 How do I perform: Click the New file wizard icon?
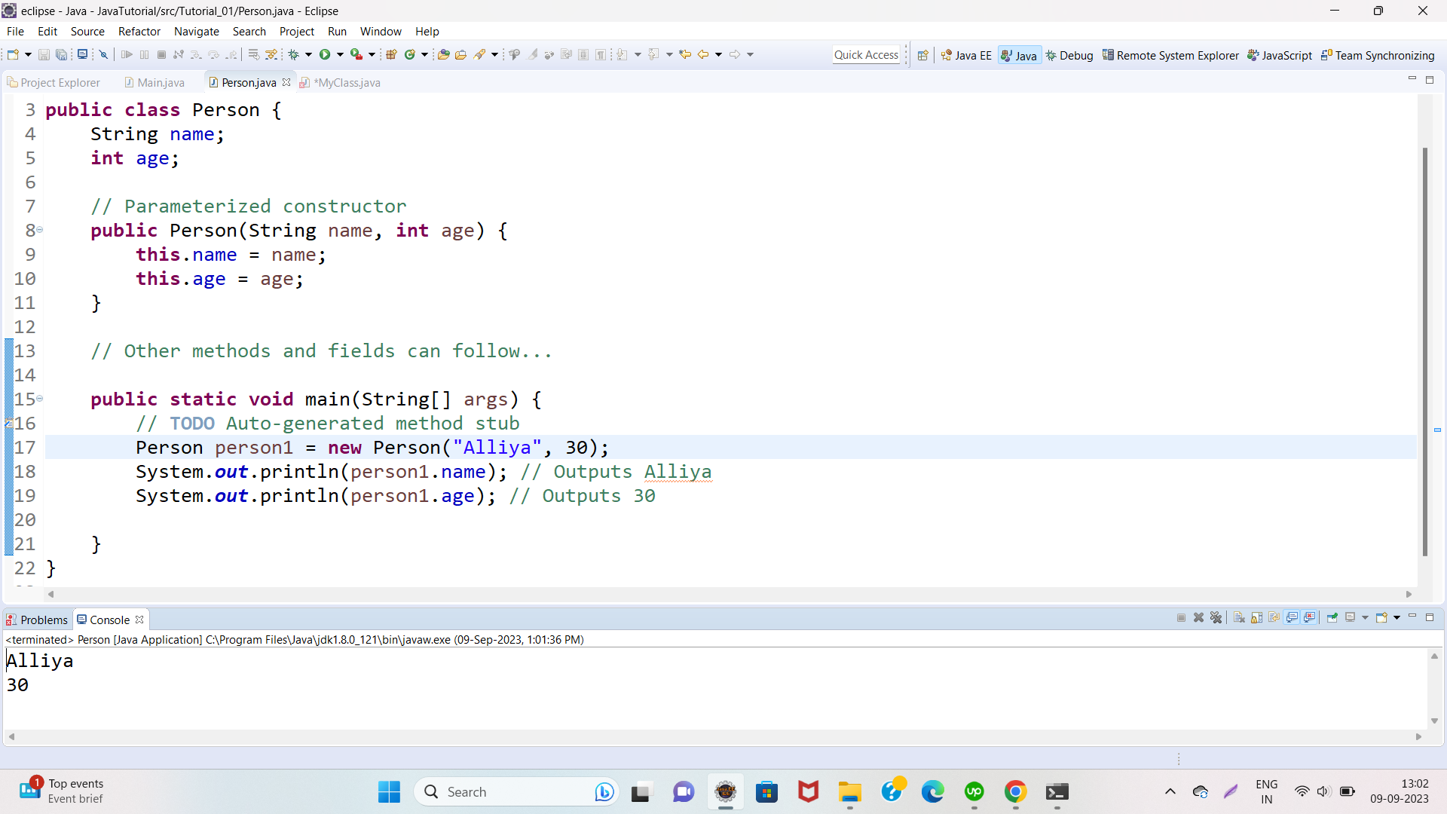tap(13, 54)
